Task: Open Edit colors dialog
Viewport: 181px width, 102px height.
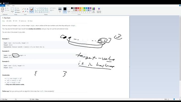Action: click(94, 10)
